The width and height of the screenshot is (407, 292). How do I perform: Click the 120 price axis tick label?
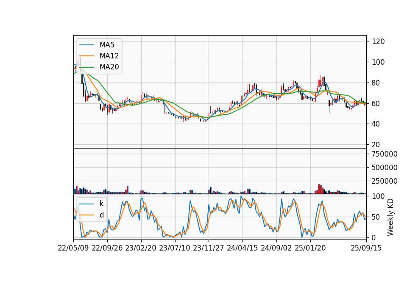coord(378,41)
